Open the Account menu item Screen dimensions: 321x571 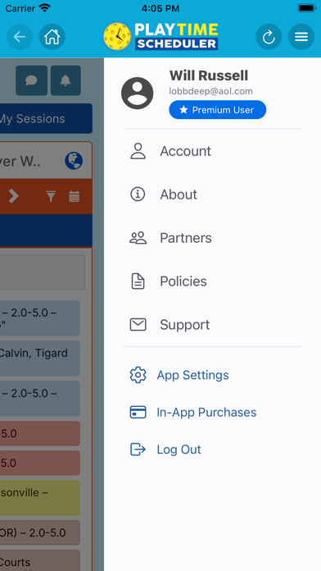click(x=212, y=151)
